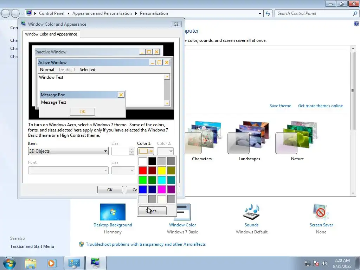The width and height of the screenshot is (360, 270).
Task: Click Personalization in breadcrumb
Action: pos(154,13)
